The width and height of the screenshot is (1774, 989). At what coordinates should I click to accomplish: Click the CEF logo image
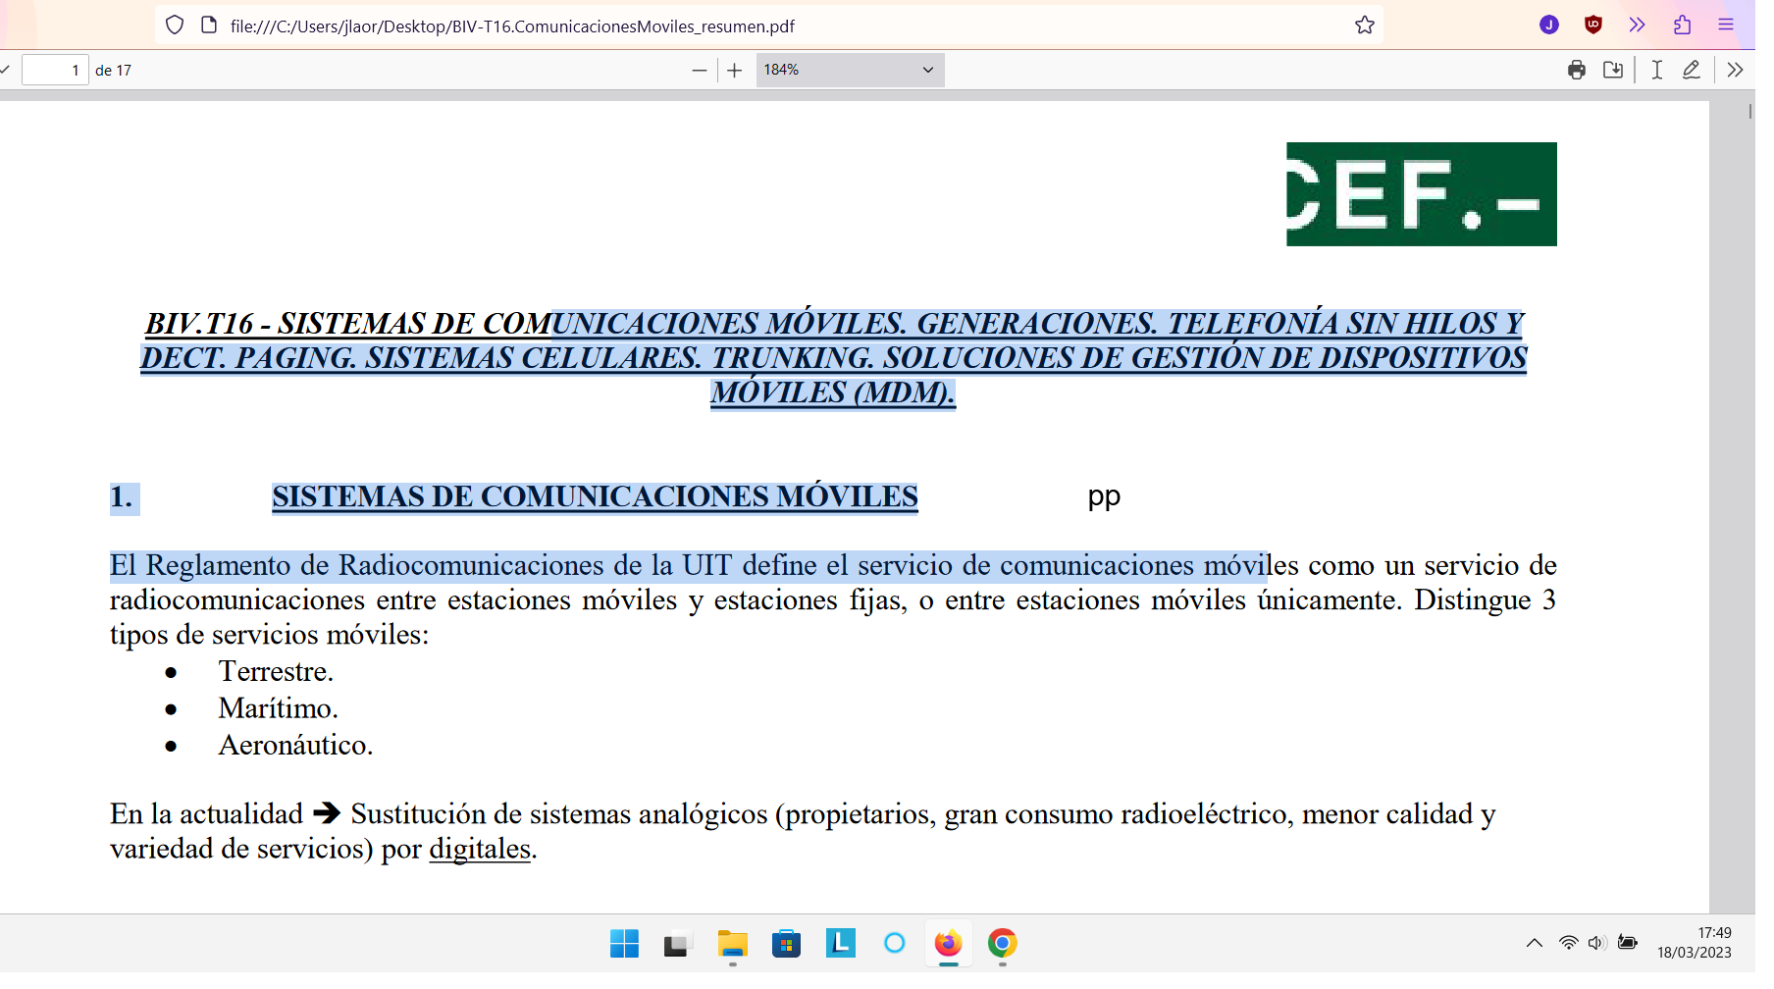1422,194
